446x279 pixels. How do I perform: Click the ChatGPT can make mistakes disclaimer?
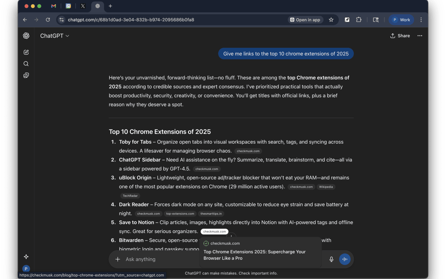click(x=231, y=273)
